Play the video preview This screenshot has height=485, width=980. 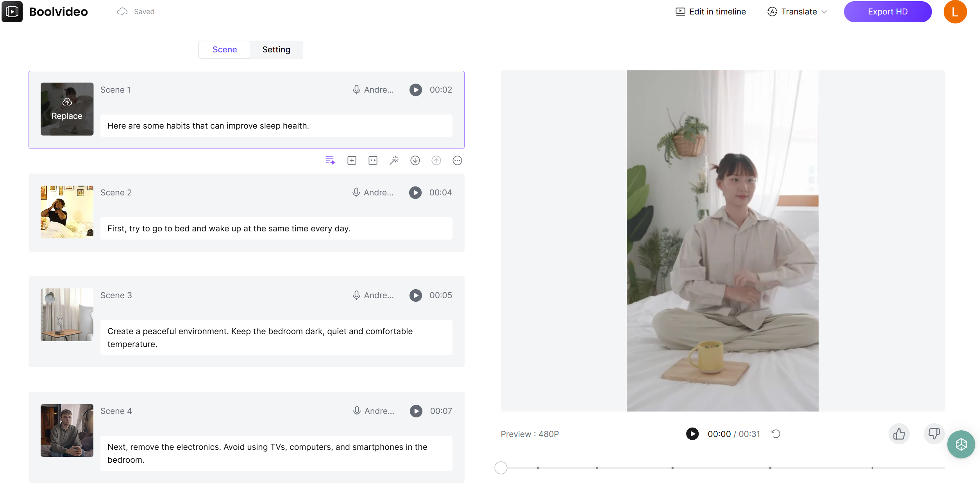coord(692,434)
